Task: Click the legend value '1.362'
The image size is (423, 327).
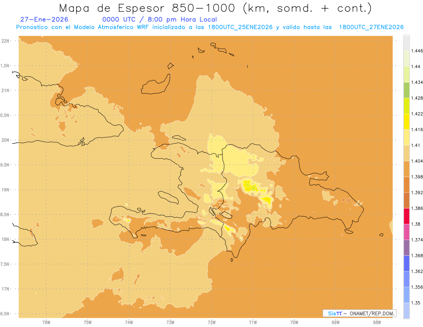Action: (x=417, y=271)
